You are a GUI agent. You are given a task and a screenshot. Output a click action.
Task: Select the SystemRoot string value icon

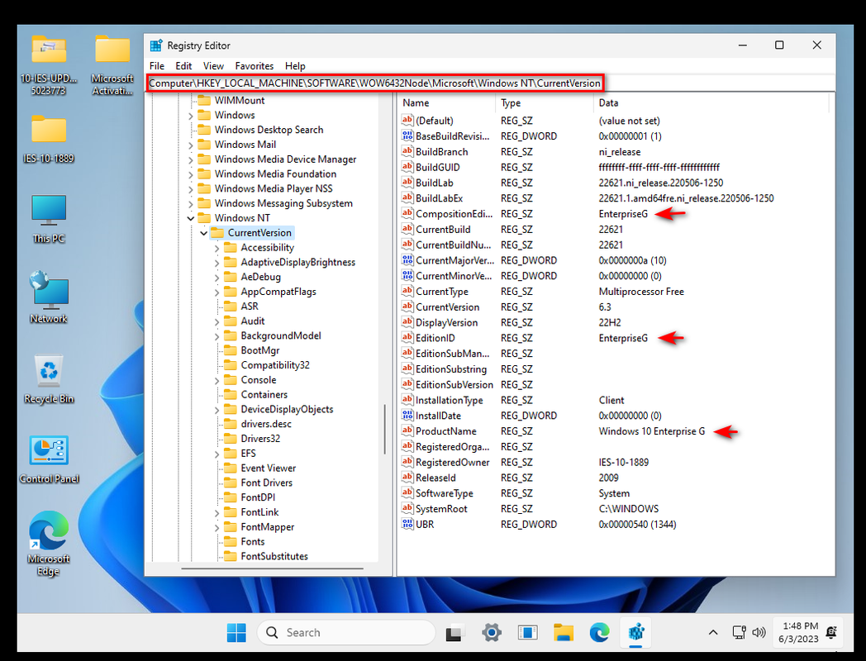(x=407, y=509)
